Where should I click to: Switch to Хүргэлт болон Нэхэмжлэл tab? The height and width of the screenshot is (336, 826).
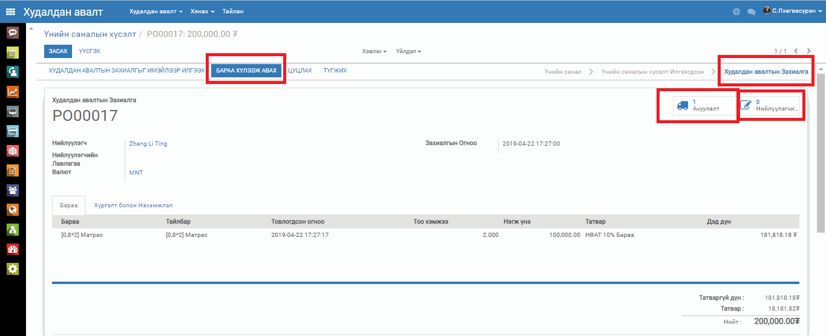pos(133,205)
